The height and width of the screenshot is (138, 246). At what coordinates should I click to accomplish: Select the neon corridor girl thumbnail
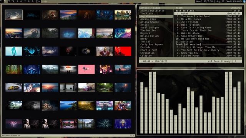[x=105, y=106]
